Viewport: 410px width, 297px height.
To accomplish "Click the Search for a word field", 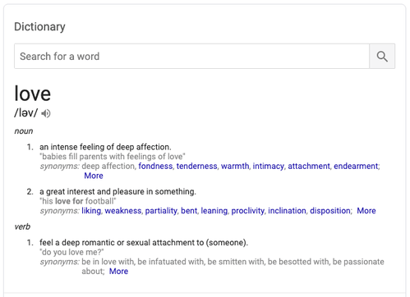I will click(191, 57).
